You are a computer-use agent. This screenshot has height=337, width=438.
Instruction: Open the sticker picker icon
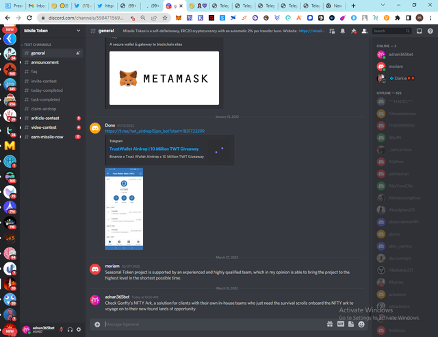pyautogui.click(x=351, y=324)
